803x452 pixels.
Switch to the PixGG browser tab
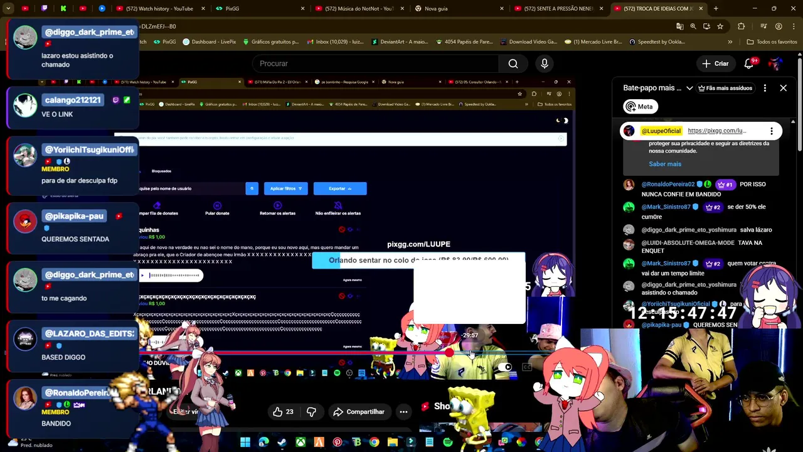tap(260, 8)
